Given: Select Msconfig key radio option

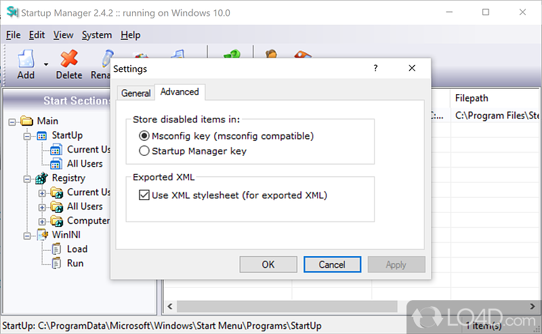Looking at the screenshot, I should point(144,136).
